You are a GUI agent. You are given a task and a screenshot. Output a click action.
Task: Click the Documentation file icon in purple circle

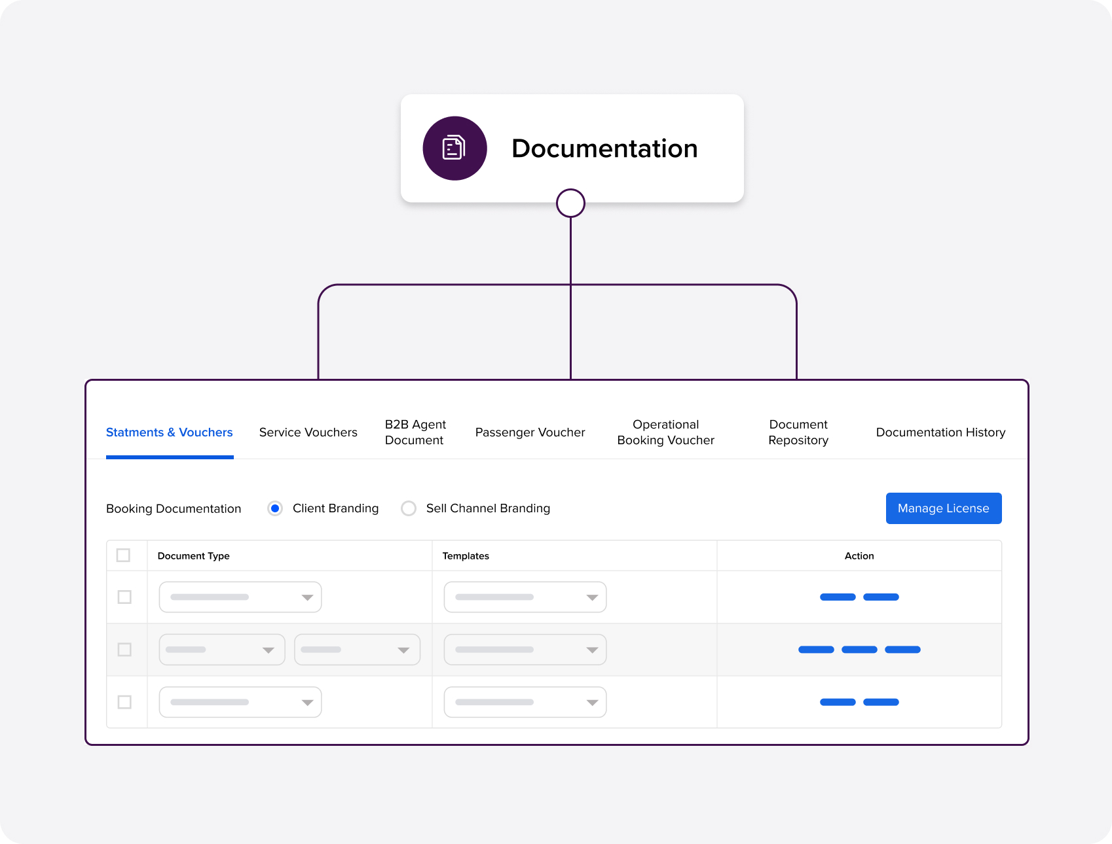pos(454,149)
